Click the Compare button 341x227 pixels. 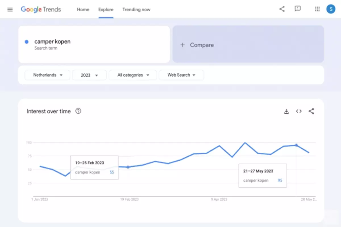248,45
